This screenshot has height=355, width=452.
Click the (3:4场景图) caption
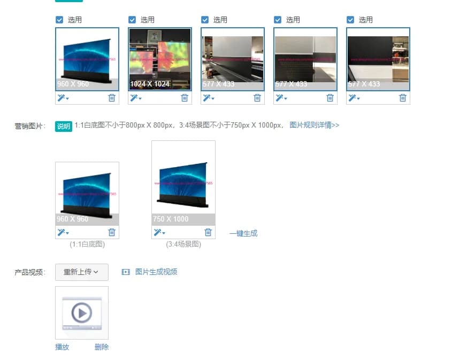183,244
